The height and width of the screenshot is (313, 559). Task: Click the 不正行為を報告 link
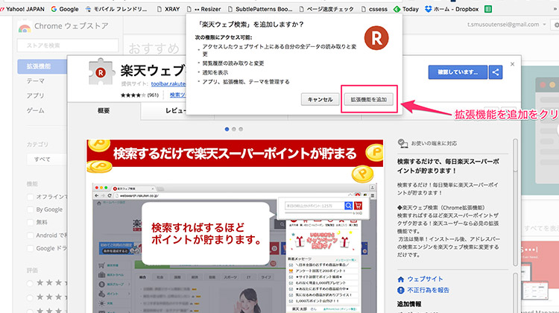pos(423,290)
